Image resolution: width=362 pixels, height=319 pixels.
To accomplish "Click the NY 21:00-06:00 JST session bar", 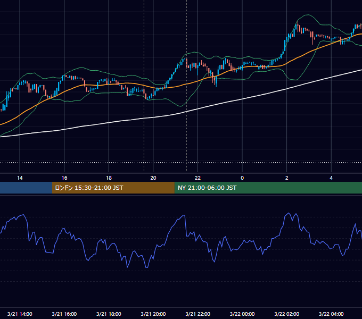I will click(268, 188).
